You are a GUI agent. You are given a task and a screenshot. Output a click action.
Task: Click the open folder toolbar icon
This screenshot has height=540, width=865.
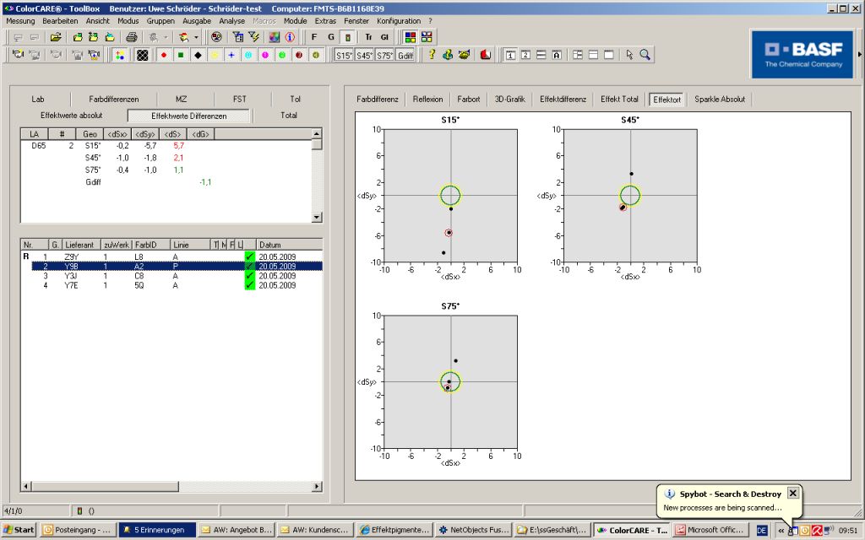coord(56,37)
